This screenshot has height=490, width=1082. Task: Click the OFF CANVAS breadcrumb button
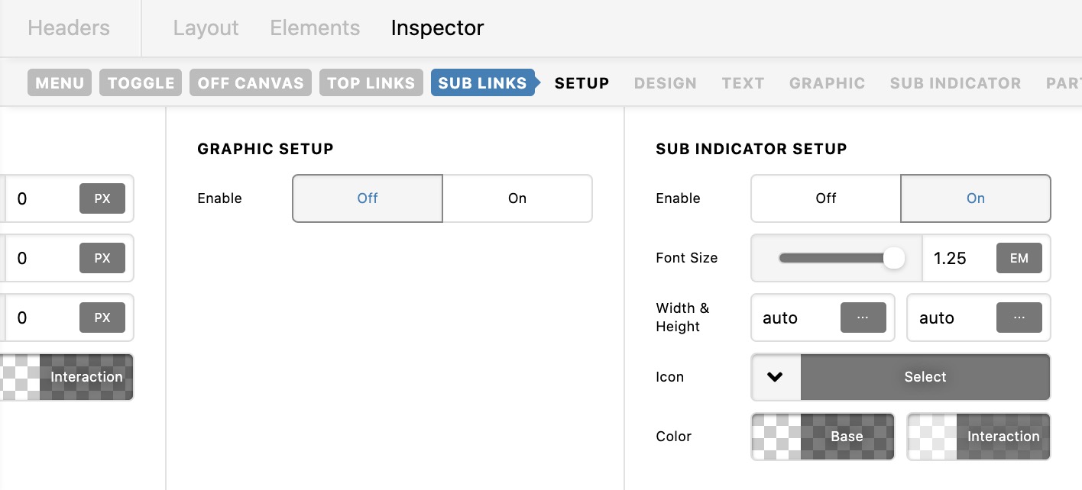[x=251, y=83]
